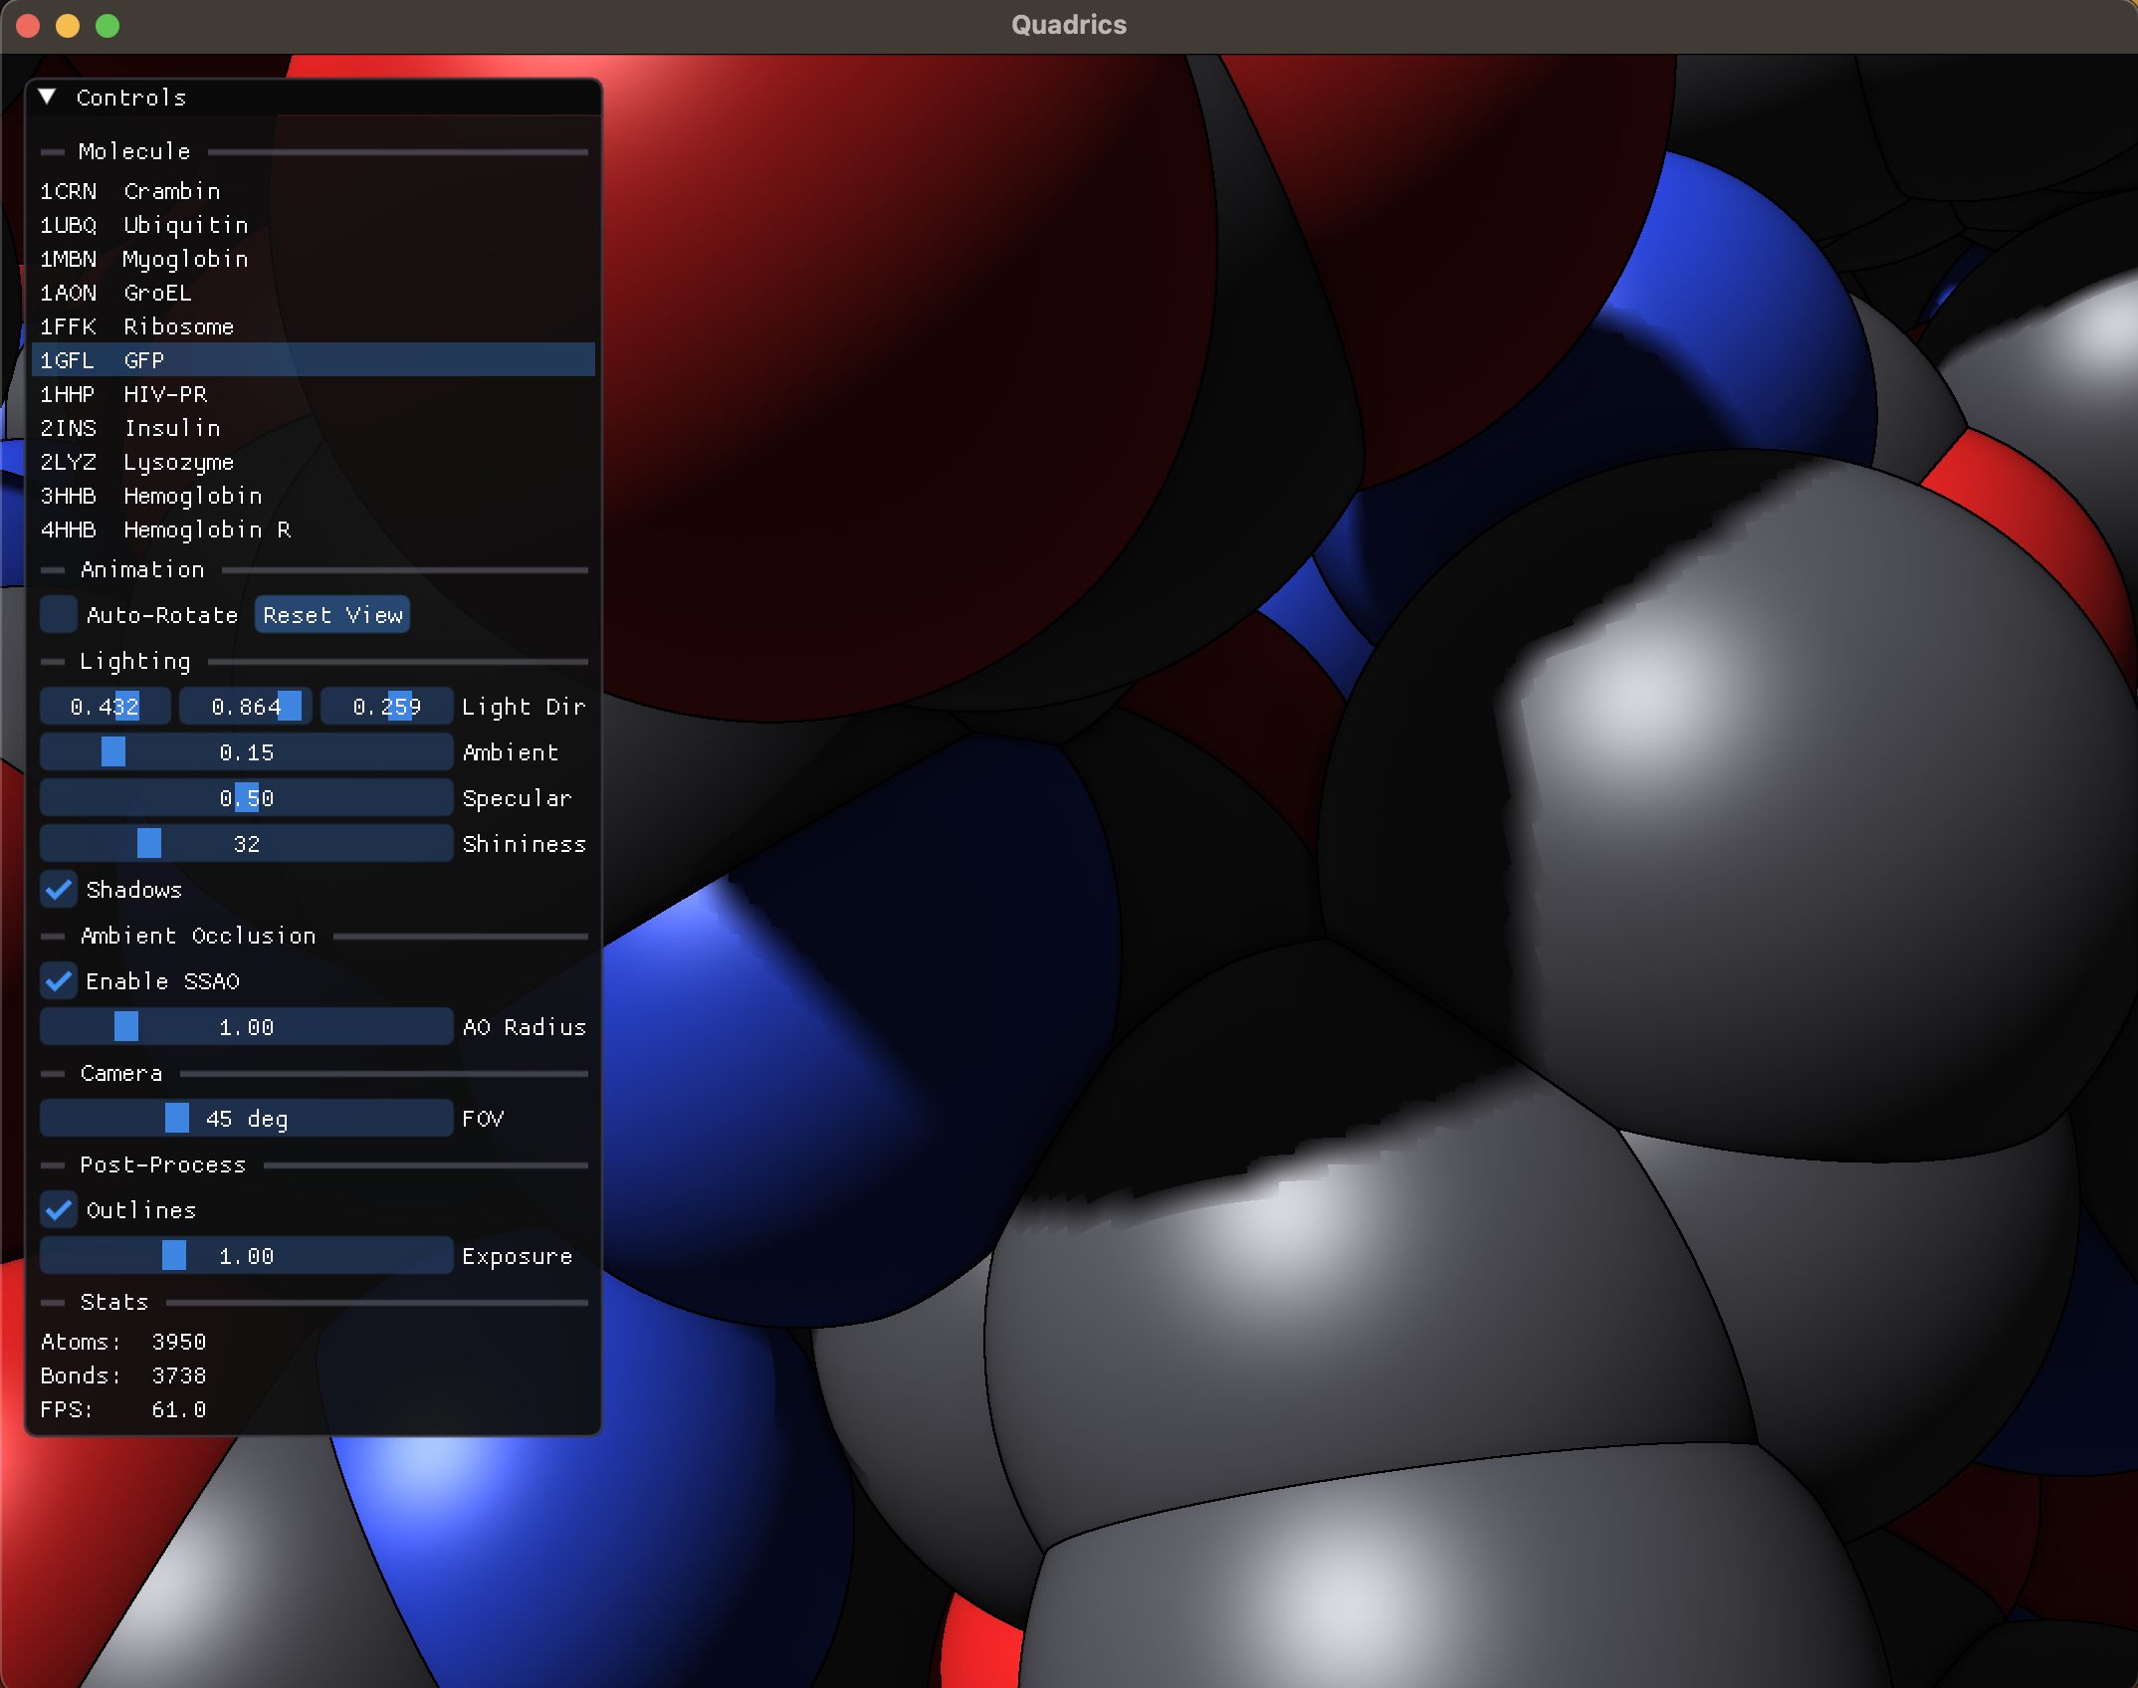This screenshot has width=2138, height=1688.
Task: Turn off the Outlines checkbox
Action: [59, 1210]
